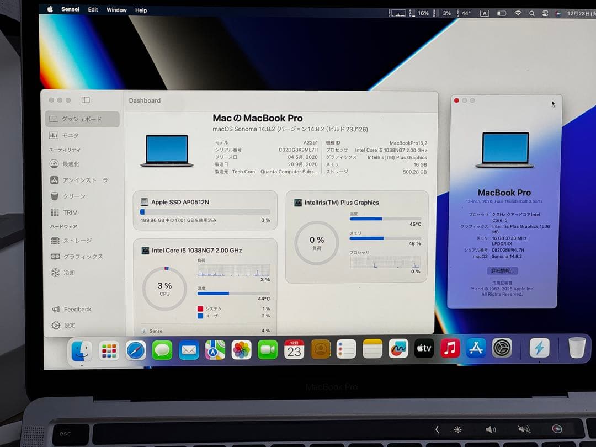Open the Wi-Fi menu bar icon
This screenshot has height=447, width=596.
[518, 13]
